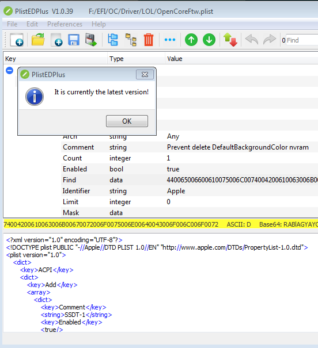This screenshot has height=348, width=318.
Task: Move item down with green down arrow
Action: pyautogui.click(x=209, y=40)
